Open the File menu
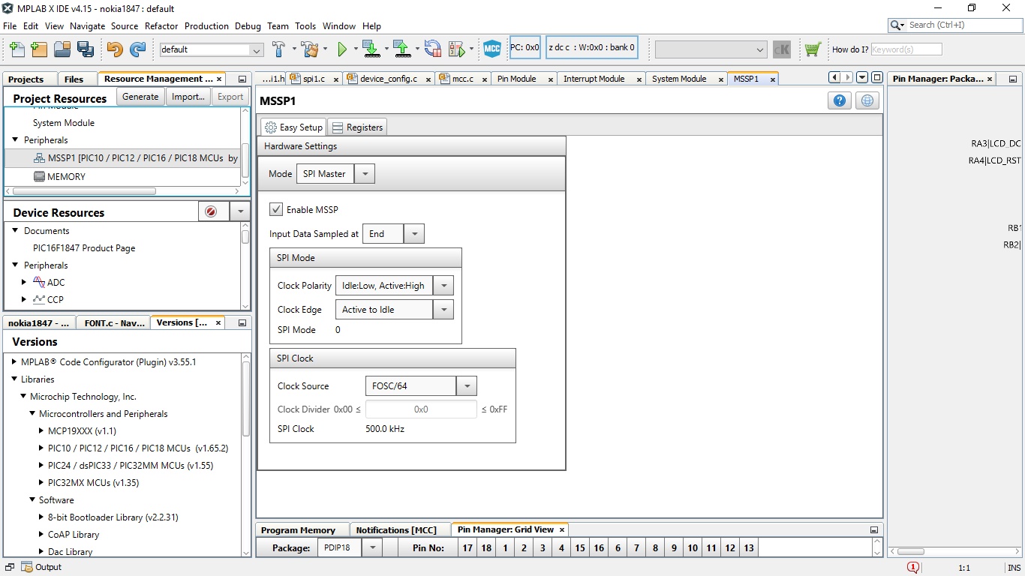This screenshot has height=576, width=1025. tap(10, 25)
